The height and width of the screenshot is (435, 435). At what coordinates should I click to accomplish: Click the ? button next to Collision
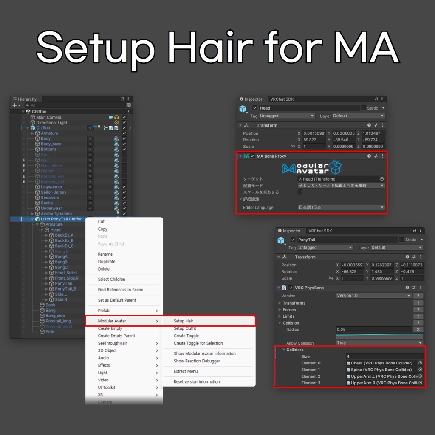pos(418,323)
